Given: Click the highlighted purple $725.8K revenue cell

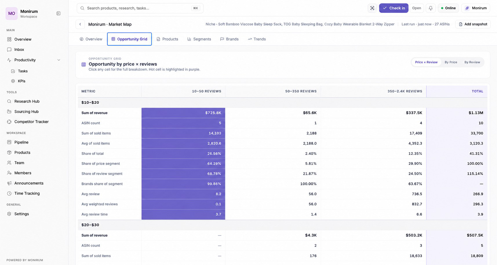Looking at the screenshot, I should (183, 113).
